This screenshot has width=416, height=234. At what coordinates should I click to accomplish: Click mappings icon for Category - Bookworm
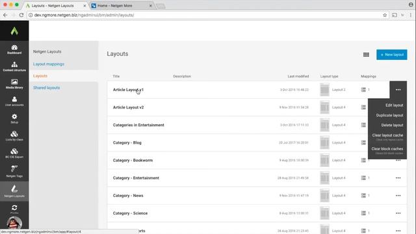click(363, 161)
